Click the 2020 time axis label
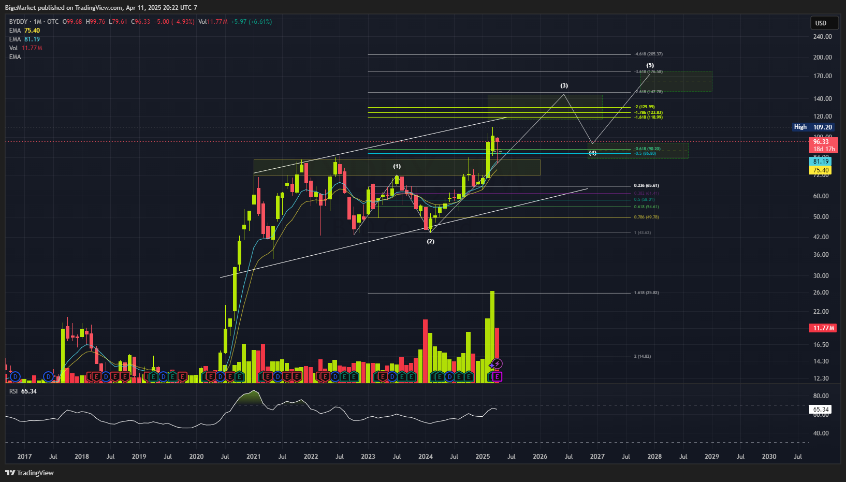The width and height of the screenshot is (846, 482). pos(196,457)
